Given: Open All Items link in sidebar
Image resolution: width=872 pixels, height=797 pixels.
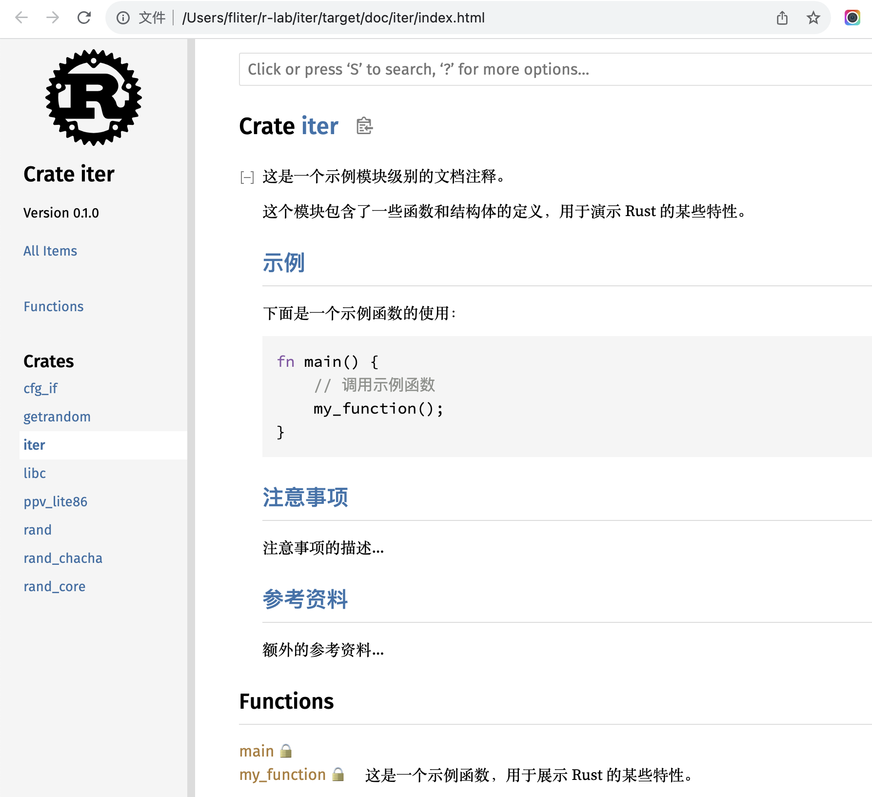Looking at the screenshot, I should (x=50, y=251).
